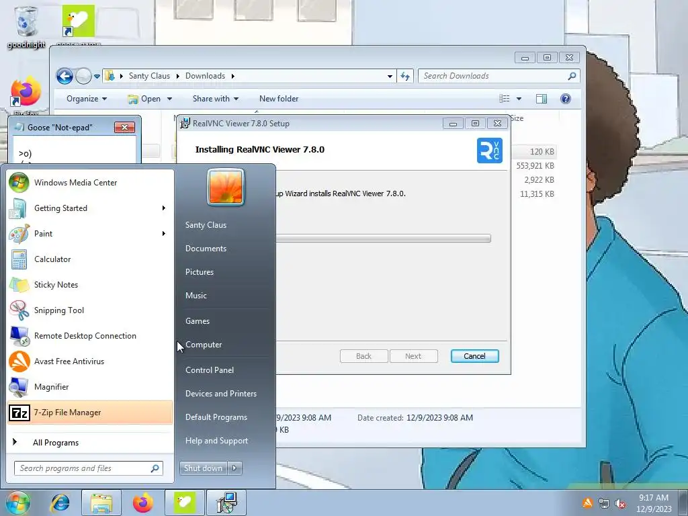Switch to the goose app on taskbar

tap(184, 503)
